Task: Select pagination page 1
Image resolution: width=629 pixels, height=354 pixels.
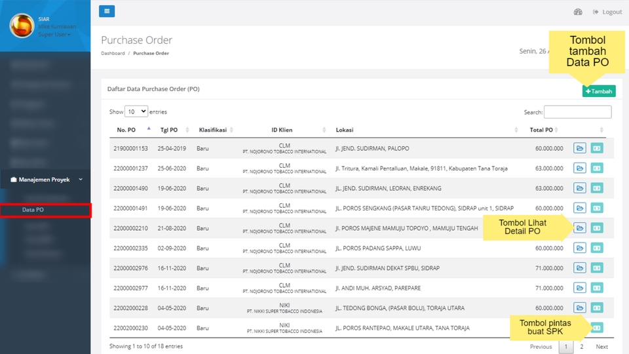Action: 566,346
